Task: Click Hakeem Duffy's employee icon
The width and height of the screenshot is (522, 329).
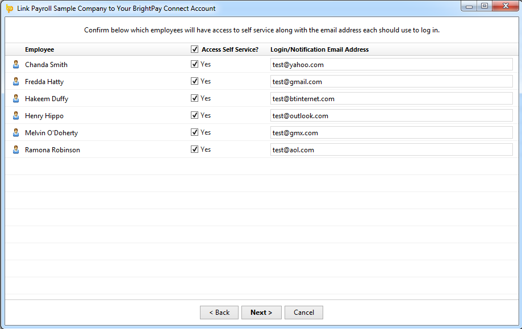Action: tap(16, 98)
